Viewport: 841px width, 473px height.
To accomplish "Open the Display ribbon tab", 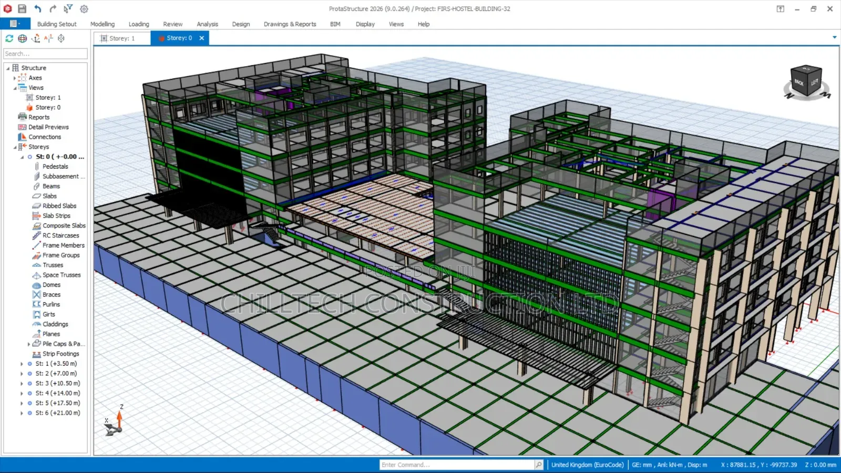I will 365,24.
